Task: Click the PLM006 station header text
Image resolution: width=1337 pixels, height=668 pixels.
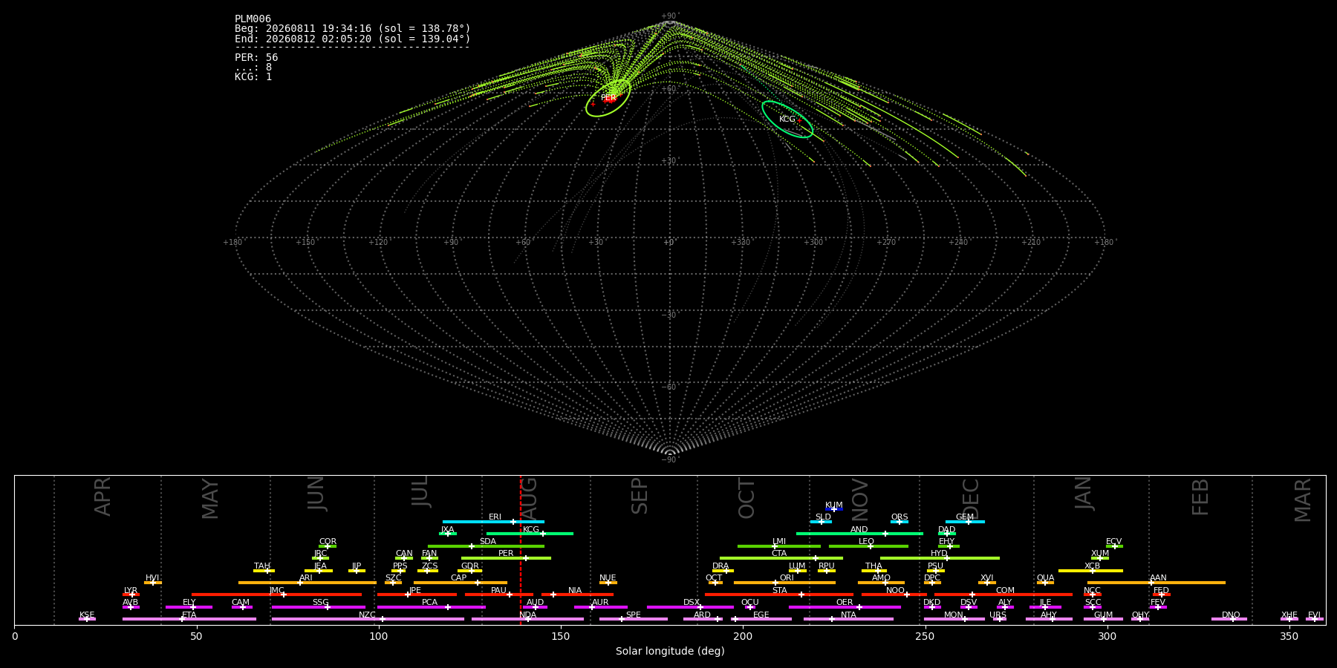Action: [253, 19]
